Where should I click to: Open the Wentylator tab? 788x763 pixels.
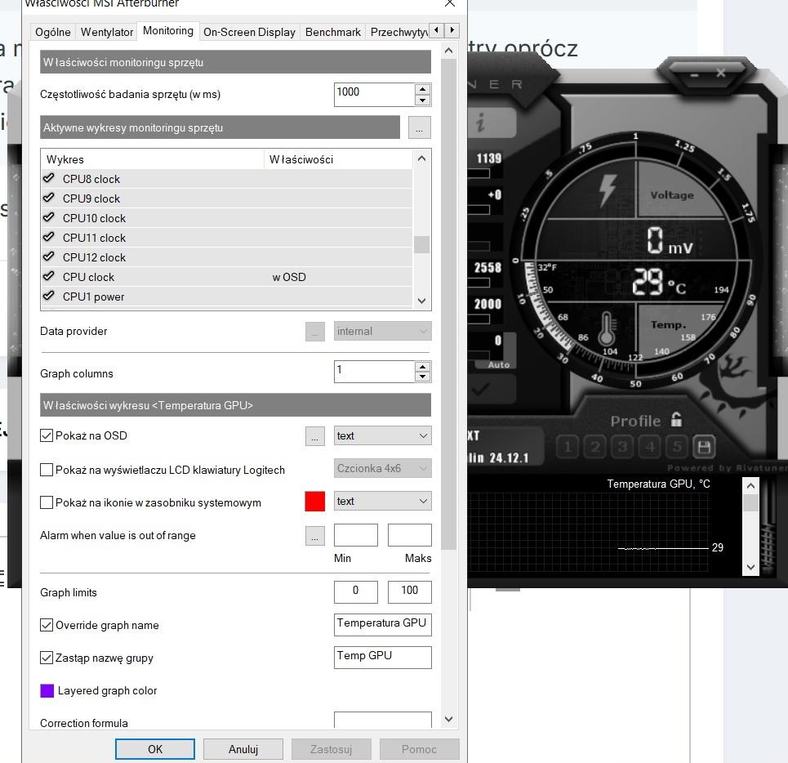(x=107, y=32)
